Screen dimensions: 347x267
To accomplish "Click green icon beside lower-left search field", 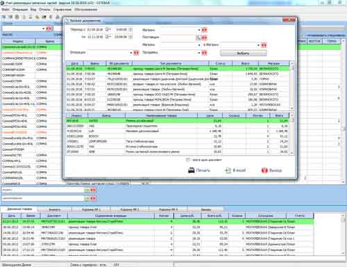I will (x=87, y=198).
